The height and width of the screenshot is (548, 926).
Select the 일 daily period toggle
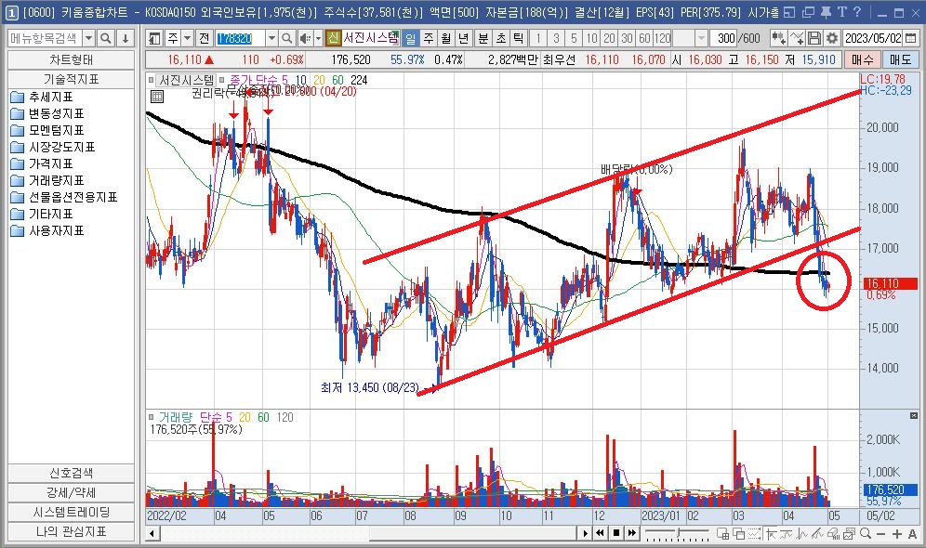(x=411, y=39)
